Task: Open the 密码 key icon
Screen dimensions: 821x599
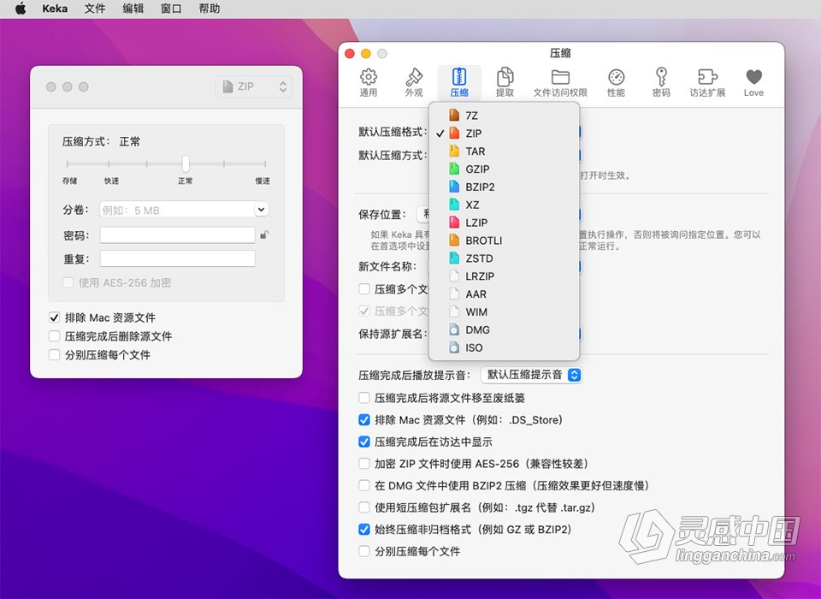Action: (661, 77)
